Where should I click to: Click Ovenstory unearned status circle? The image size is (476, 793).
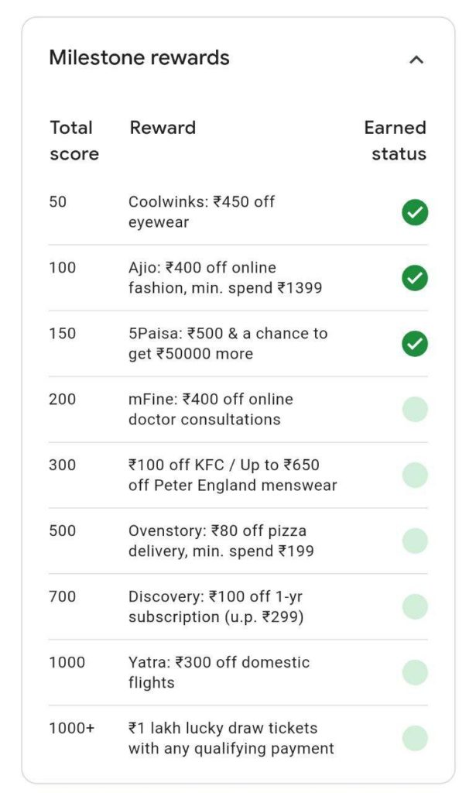[x=415, y=541]
